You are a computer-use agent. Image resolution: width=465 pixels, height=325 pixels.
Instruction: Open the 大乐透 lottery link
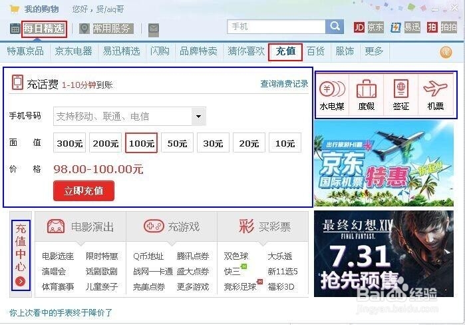(279, 256)
